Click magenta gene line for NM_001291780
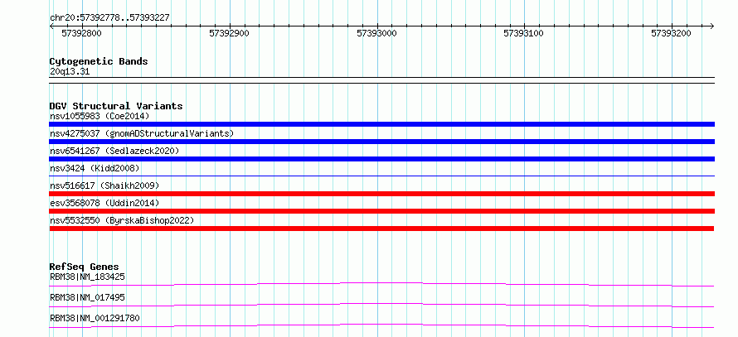 tap(381, 325)
